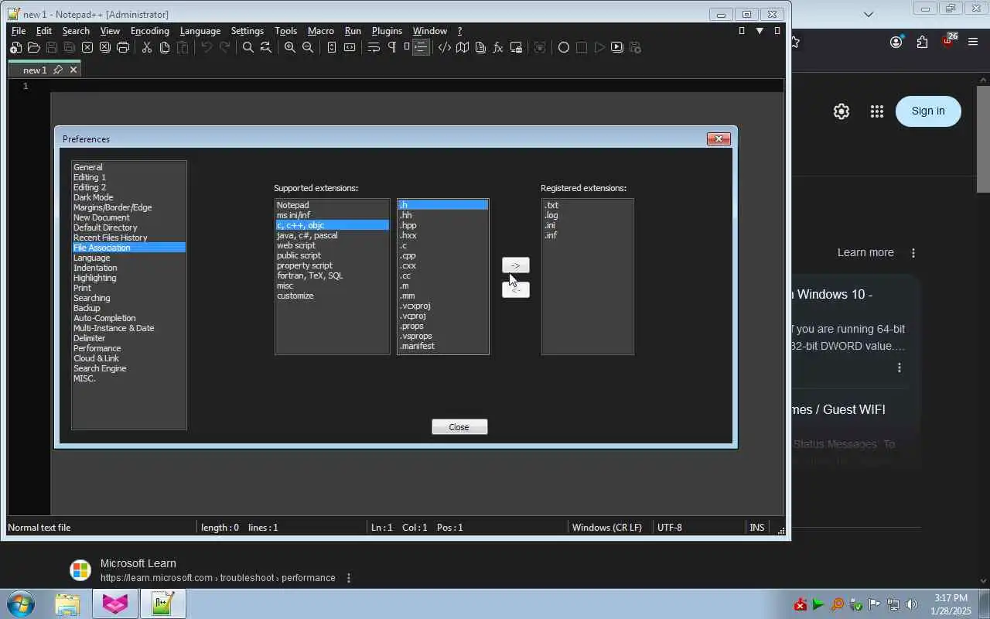Click the Close document toolbar icon
990x619 pixels.
[87, 47]
